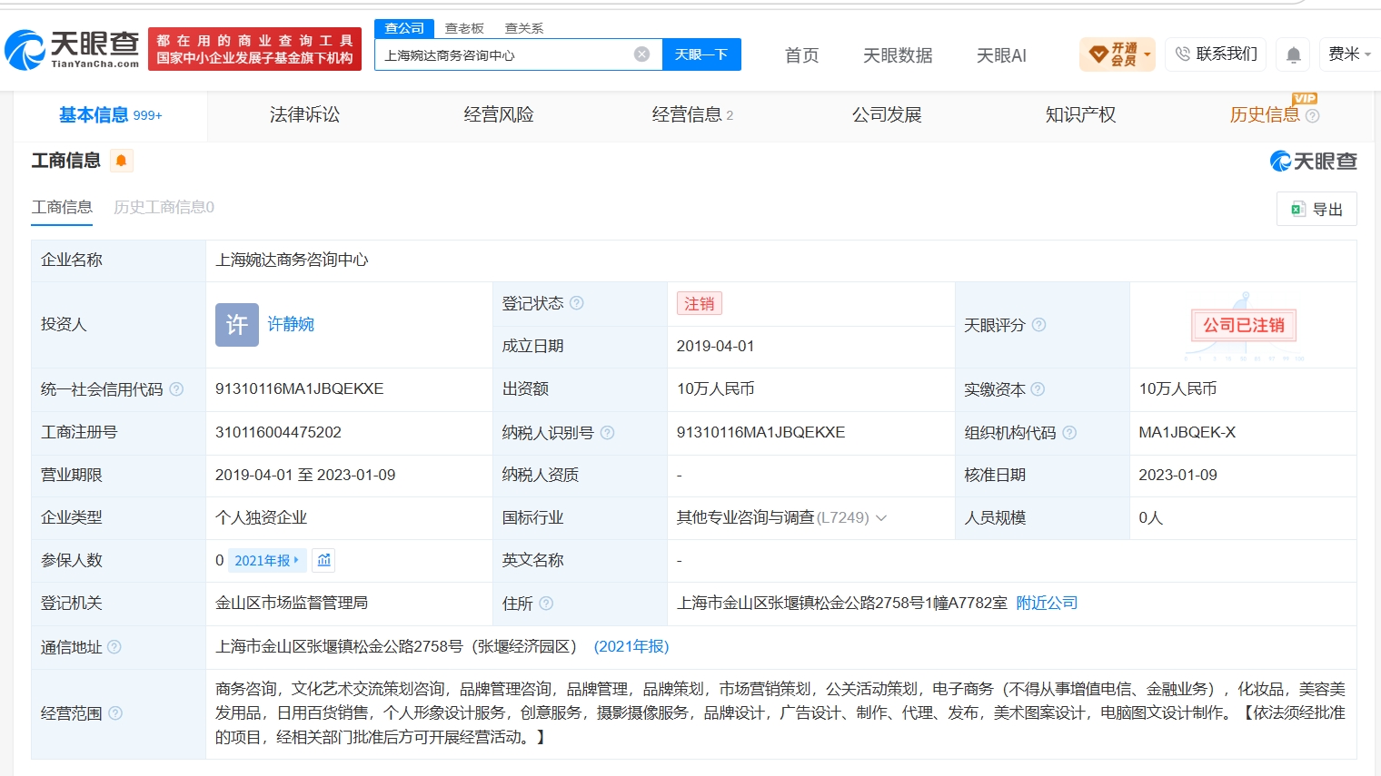Switch to the 经营风险 tab
The height and width of the screenshot is (776, 1381).
point(499,115)
